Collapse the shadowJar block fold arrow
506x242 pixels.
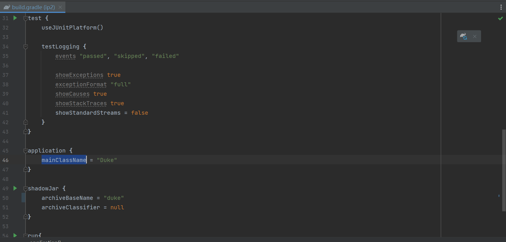[26, 188]
